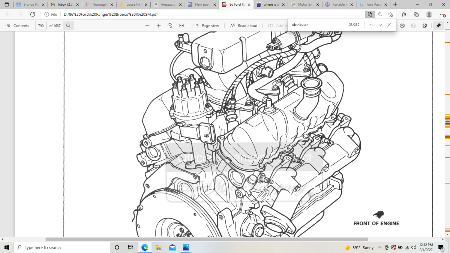
Task: Open File Explorer from the taskbar
Action: click(159, 247)
